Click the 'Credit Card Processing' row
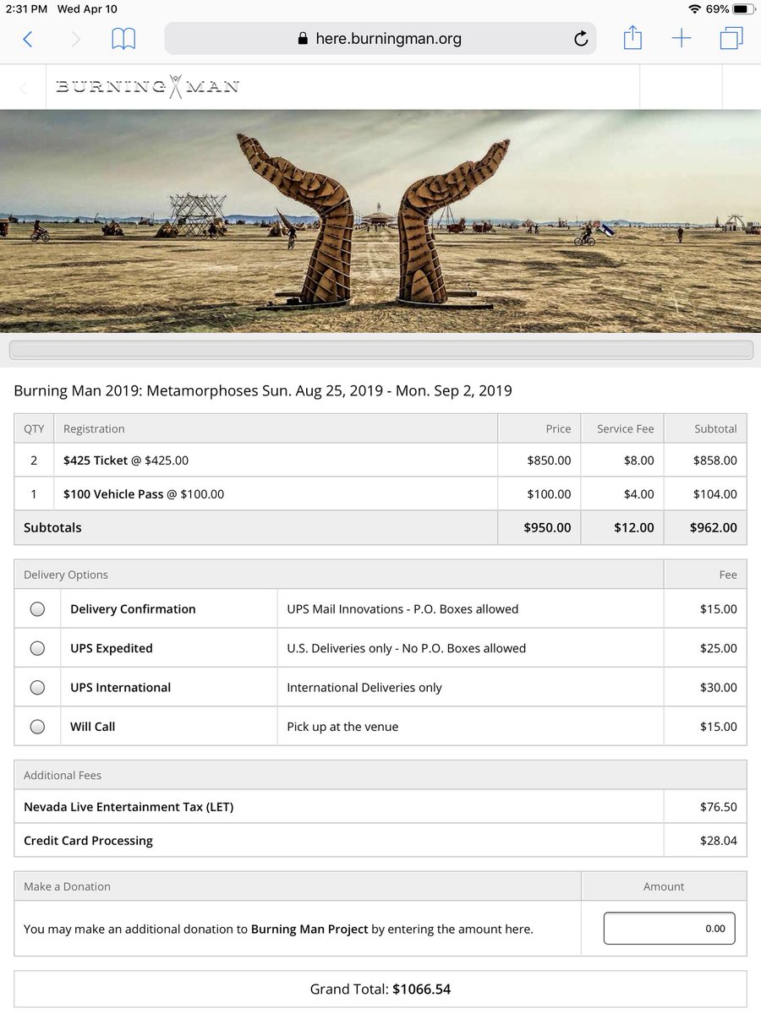Screen dimensions: 761x1014 (380, 840)
